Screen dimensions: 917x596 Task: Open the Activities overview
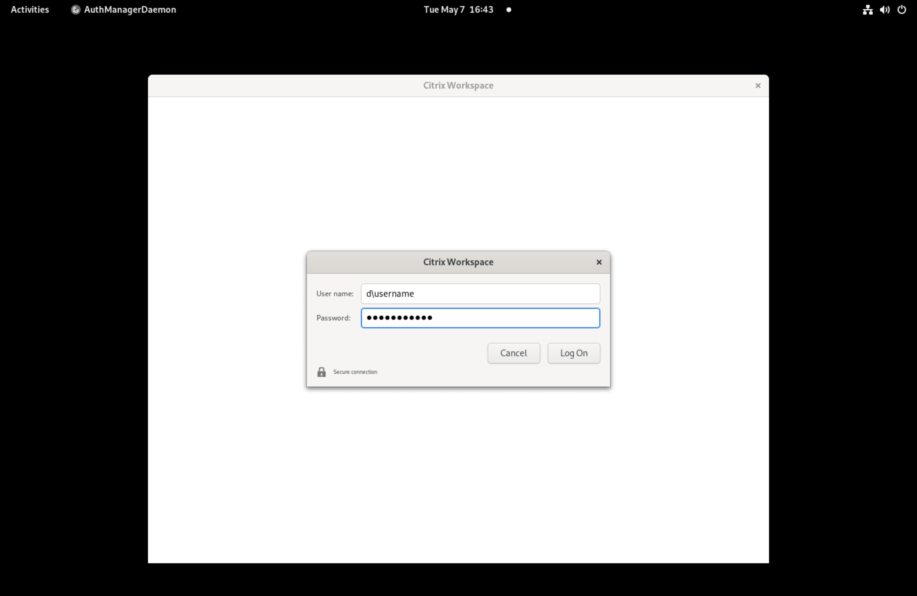30,10
